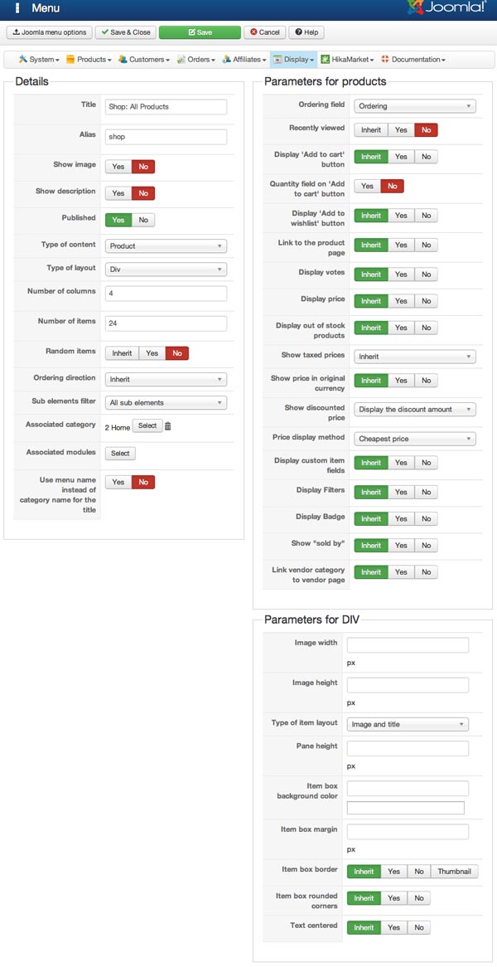Viewport: 497px width, 967px height.
Task: Click the Item box background color swatch
Action: (x=406, y=808)
